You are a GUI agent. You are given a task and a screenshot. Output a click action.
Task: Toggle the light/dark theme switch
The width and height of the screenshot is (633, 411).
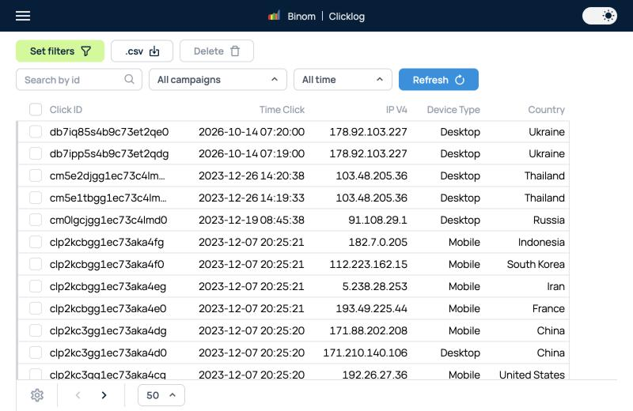(x=600, y=16)
